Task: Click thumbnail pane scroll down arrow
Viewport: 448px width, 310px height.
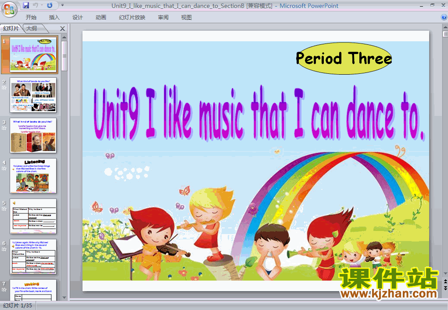Action: pyautogui.click(x=65, y=297)
